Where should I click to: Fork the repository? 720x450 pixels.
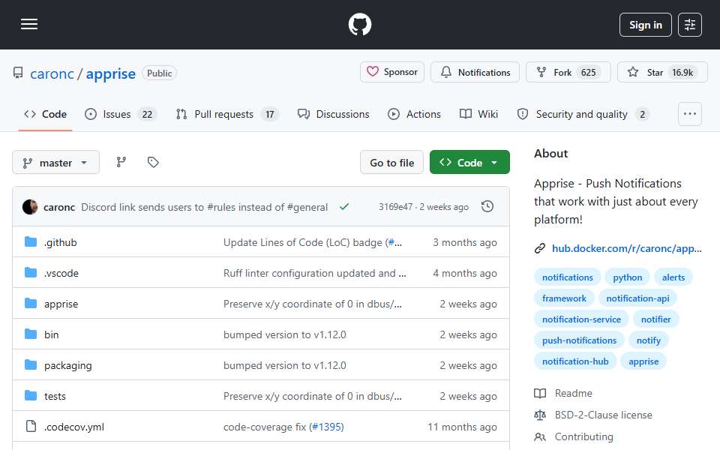click(x=568, y=72)
